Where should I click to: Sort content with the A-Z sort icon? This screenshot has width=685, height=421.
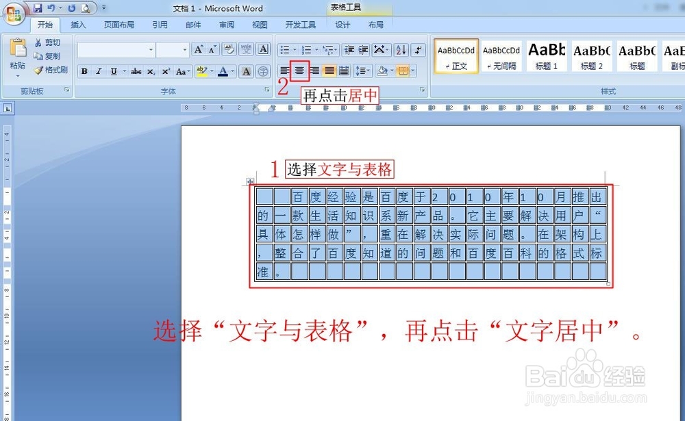[401, 50]
